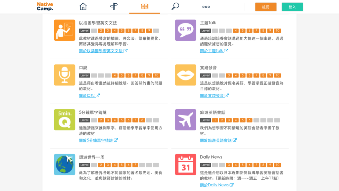Open the 環遊世界一周 globe icon
Image resolution: width=339 pixels, height=191 pixels.
pos(65,165)
